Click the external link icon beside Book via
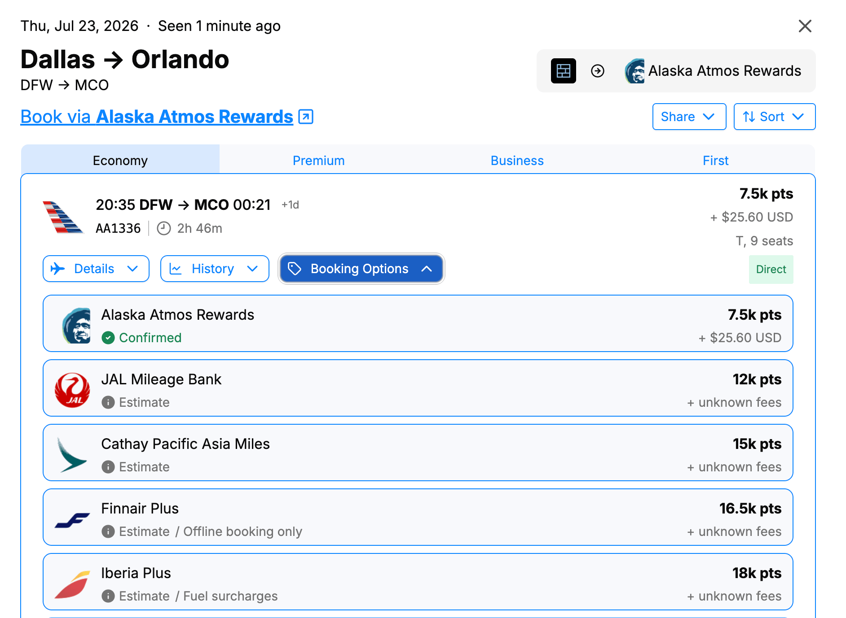This screenshot has width=846, height=618. pos(306,117)
